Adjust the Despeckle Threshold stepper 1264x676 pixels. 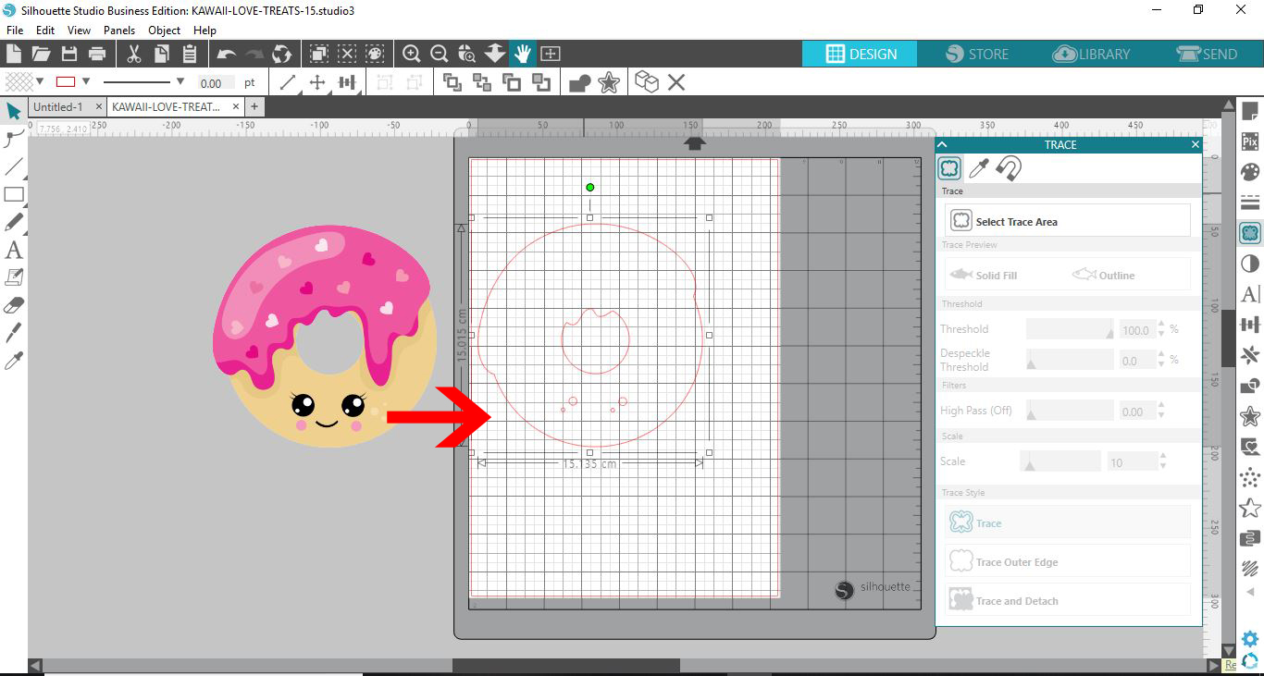(x=1163, y=360)
